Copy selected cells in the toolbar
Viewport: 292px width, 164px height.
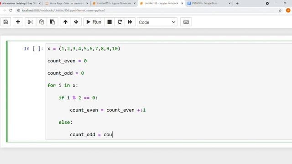pos(42,22)
